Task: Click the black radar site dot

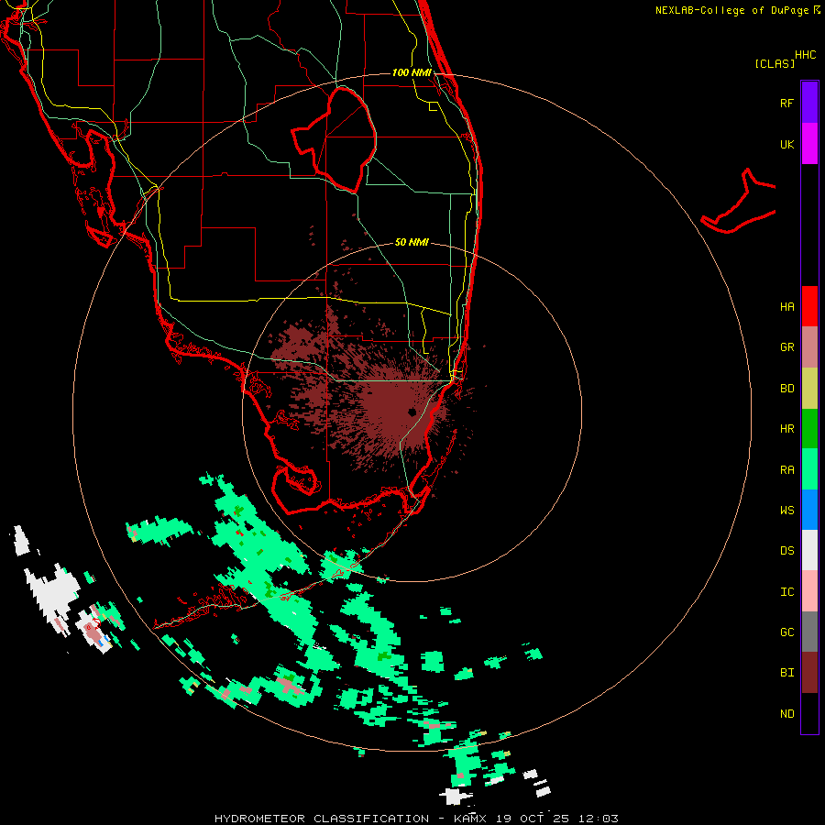Action: coord(412,412)
